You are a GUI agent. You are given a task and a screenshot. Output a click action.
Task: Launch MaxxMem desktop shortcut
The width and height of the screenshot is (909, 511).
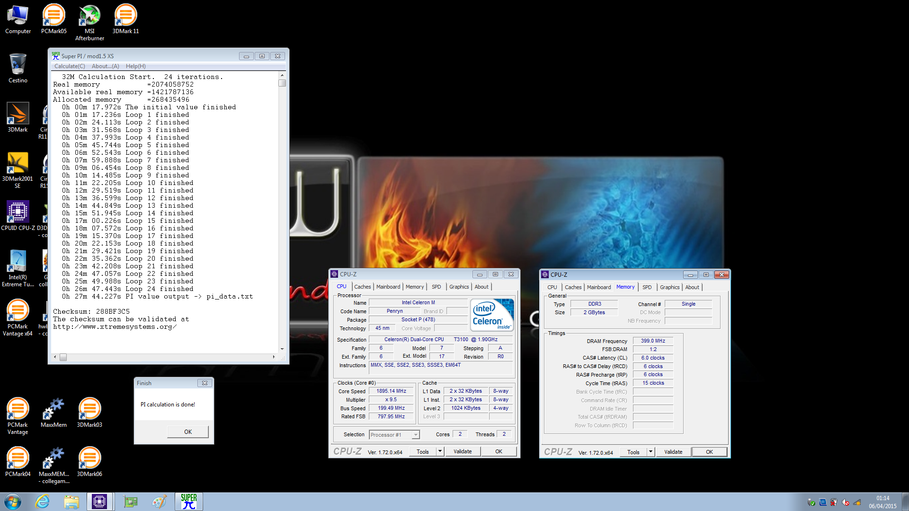click(53, 413)
